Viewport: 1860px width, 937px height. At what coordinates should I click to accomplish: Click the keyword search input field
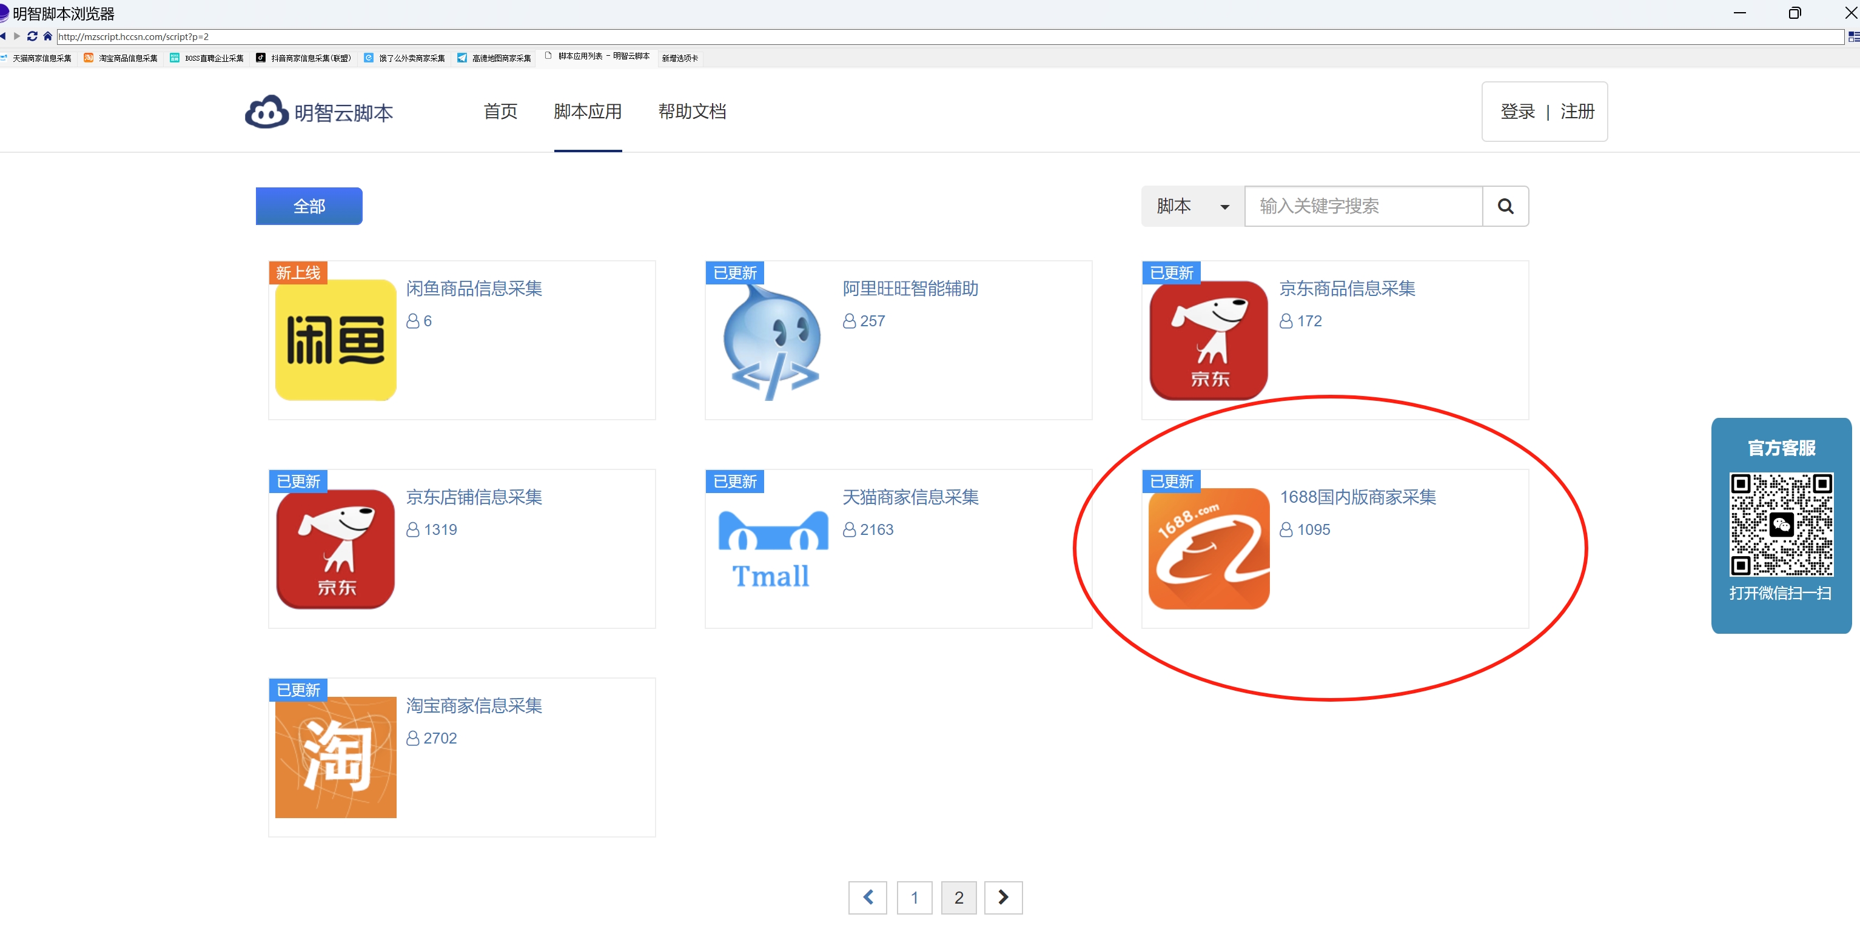pos(1363,206)
